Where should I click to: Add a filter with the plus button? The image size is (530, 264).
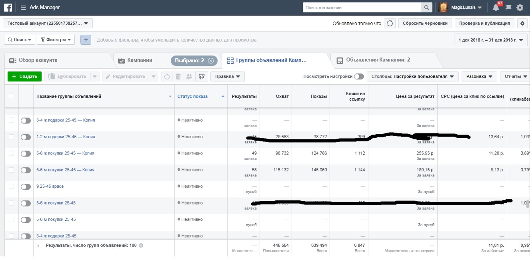86,40
